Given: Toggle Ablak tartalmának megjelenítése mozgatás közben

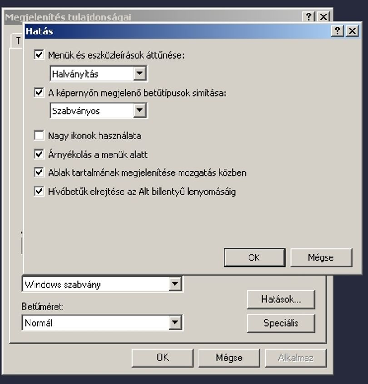Looking at the screenshot, I should pyautogui.click(x=39, y=172).
